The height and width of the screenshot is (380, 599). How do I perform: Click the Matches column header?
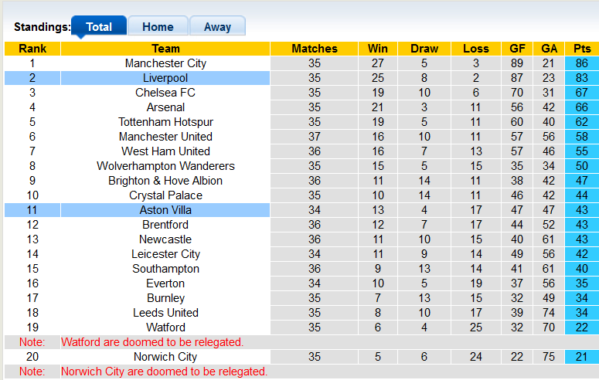click(315, 49)
